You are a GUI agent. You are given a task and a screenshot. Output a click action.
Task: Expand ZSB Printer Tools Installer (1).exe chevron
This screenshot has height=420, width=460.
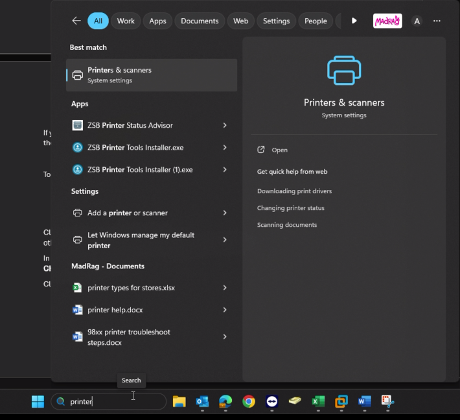[x=225, y=170]
